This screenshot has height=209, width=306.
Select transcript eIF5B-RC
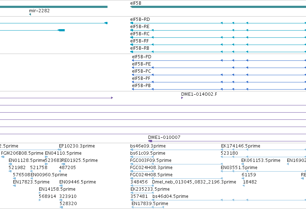pyautogui.click(x=140, y=34)
